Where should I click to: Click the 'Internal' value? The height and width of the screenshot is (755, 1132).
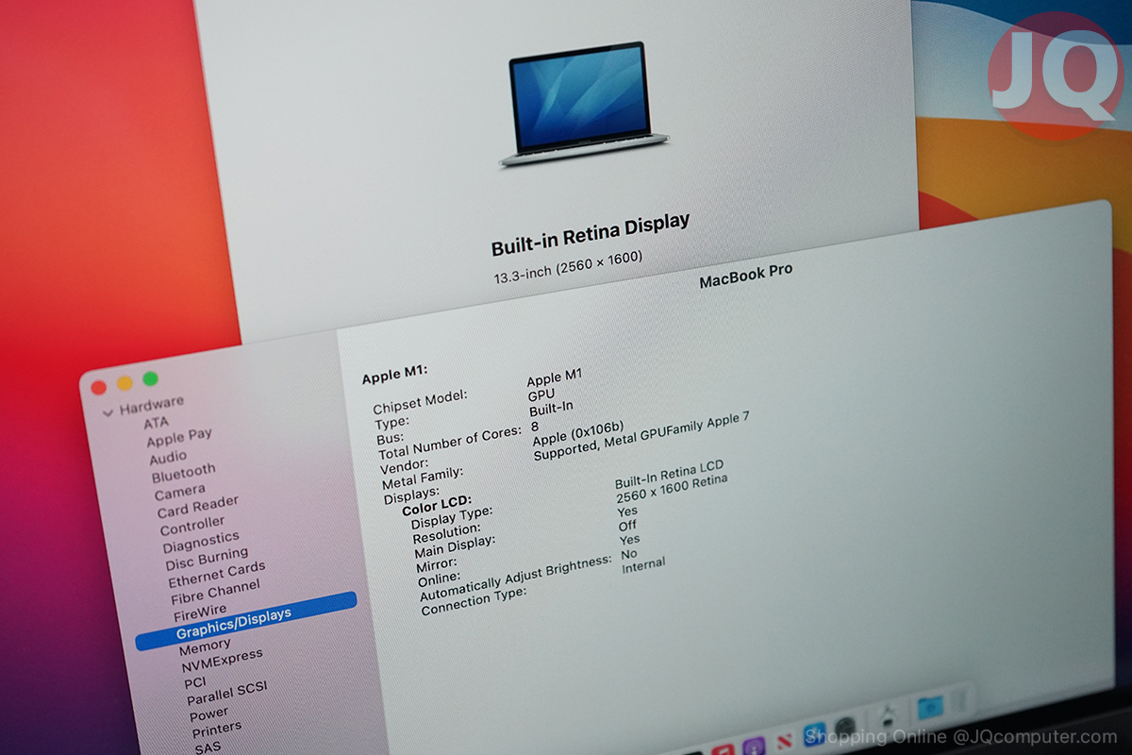[643, 564]
